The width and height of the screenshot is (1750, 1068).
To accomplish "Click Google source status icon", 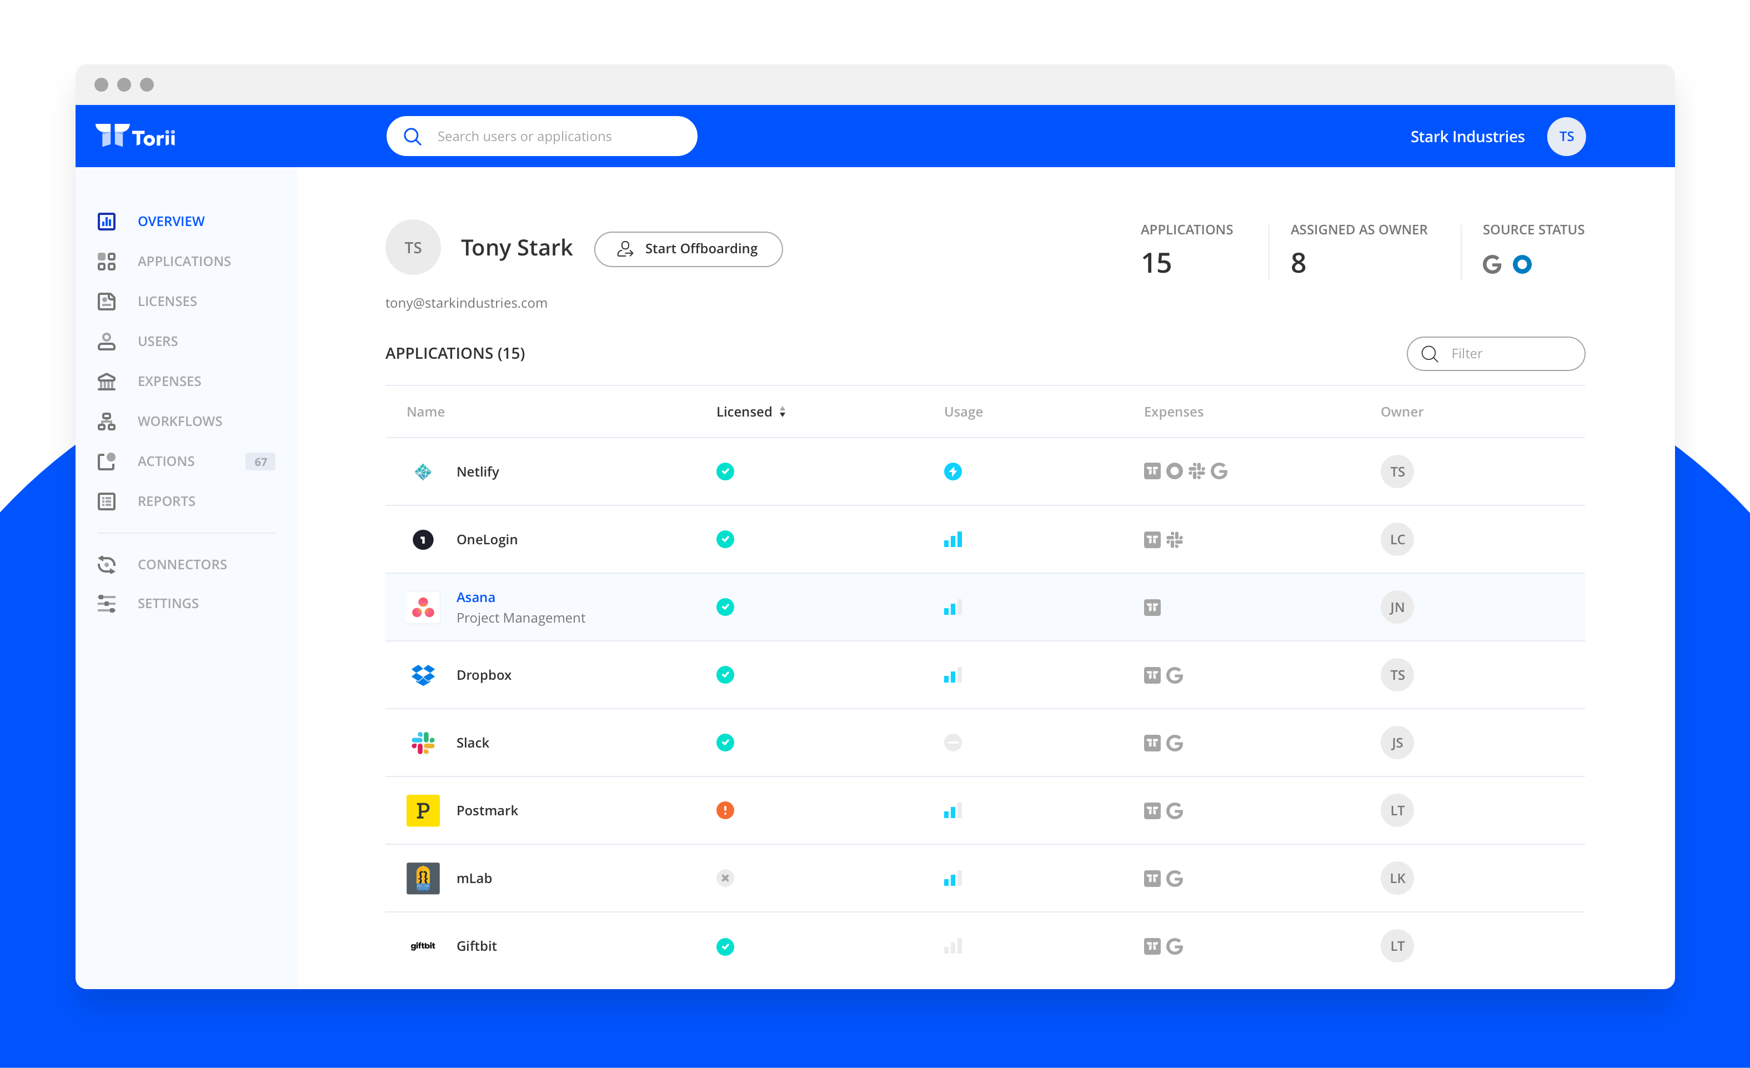I will tap(1492, 265).
